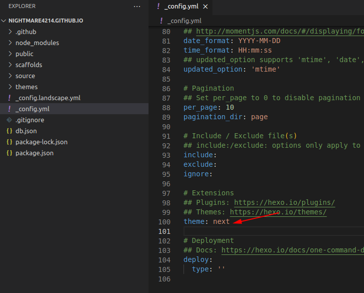Click the '# Pagination' comment

click(208, 88)
